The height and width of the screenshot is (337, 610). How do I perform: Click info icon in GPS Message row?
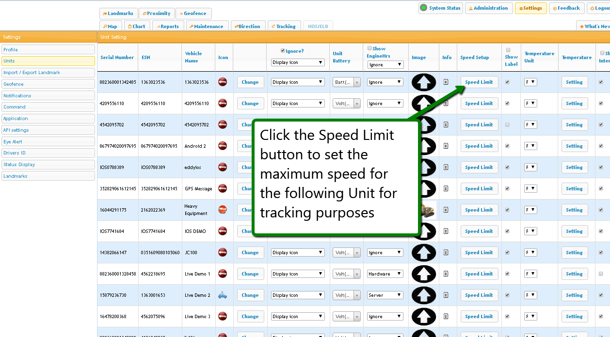point(446,189)
